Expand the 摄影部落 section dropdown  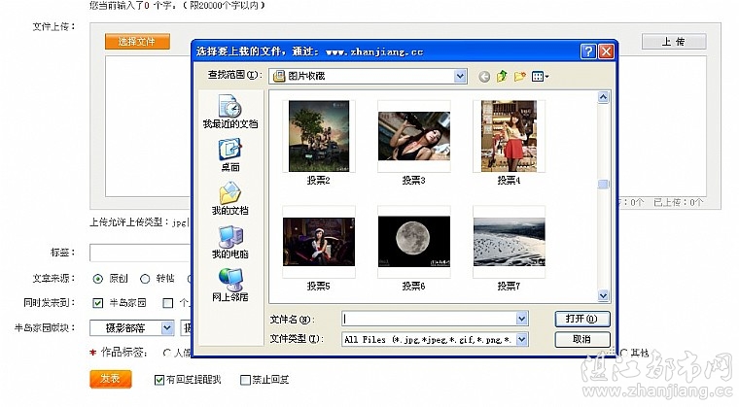167,328
